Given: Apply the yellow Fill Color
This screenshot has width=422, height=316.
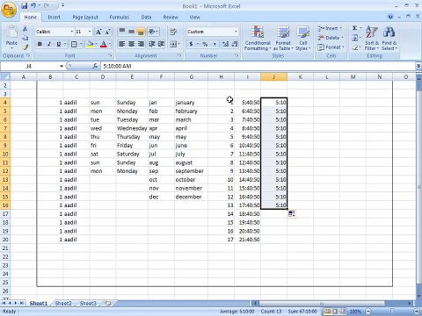Looking at the screenshot, I should 90,44.
